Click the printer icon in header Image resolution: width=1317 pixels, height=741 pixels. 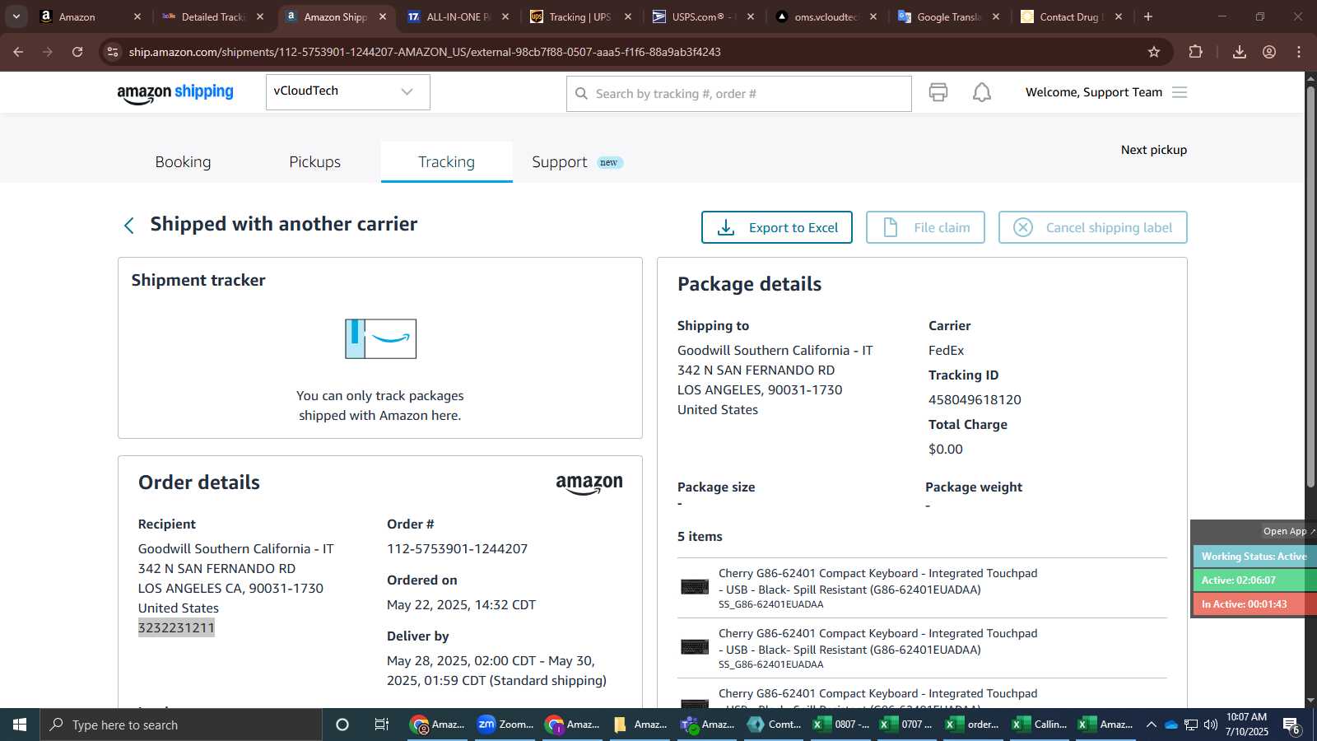(x=938, y=92)
